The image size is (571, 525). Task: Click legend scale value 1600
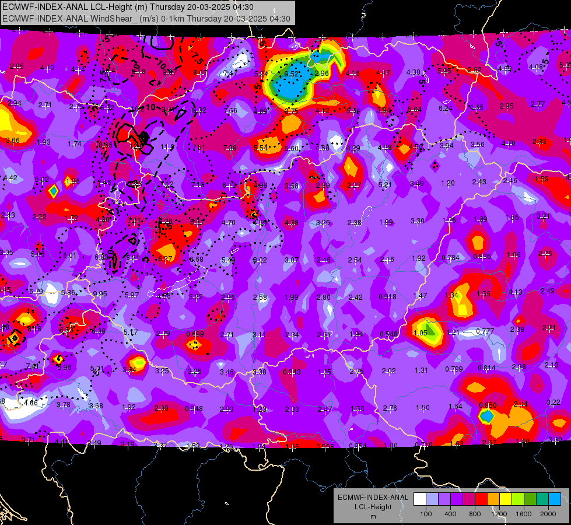tap(524, 514)
